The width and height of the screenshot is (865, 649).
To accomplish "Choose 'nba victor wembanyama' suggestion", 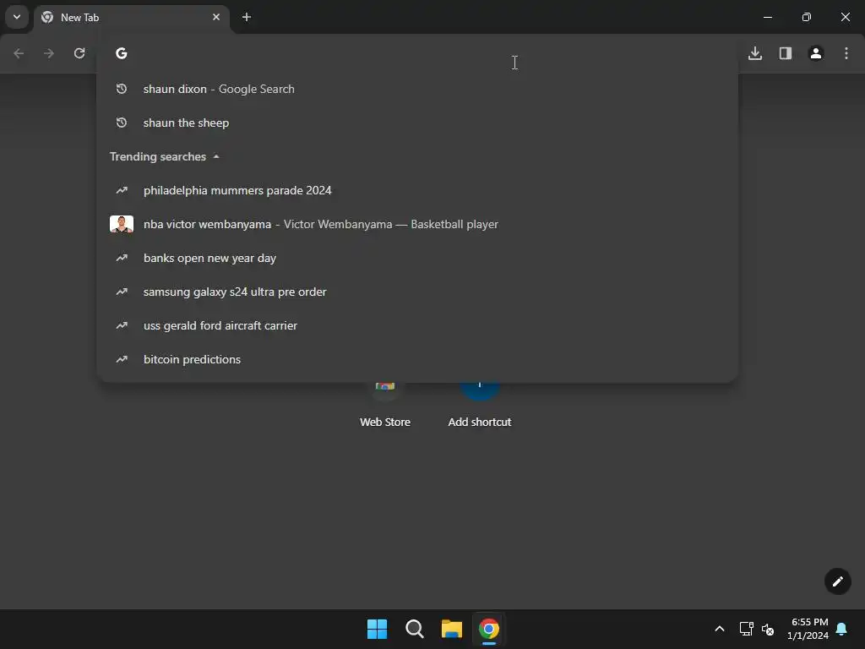I will click(x=417, y=224).
